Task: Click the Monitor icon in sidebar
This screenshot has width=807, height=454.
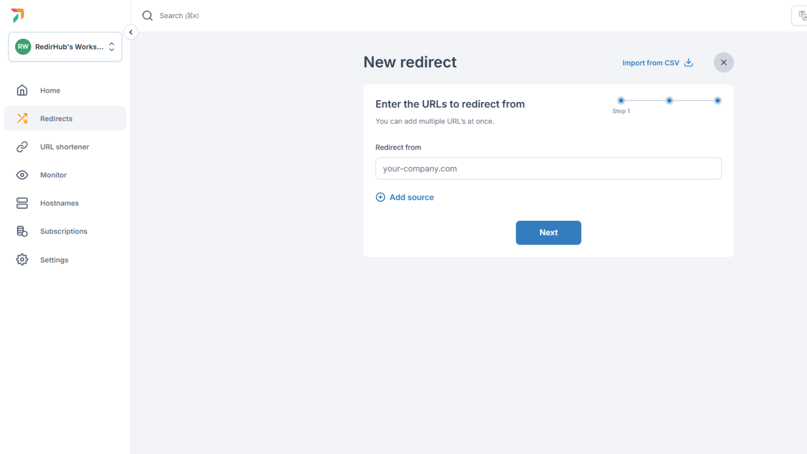Action: (22, 174)
